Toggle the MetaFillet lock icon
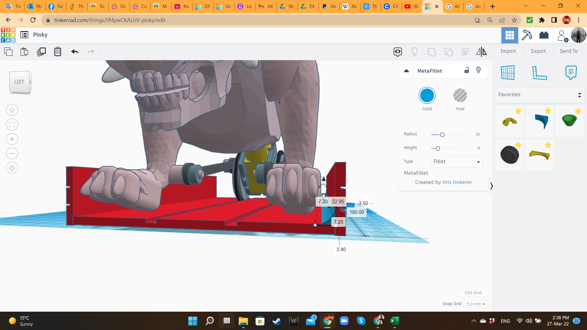This screenshot has width=587, height=330. coord(467,70)
